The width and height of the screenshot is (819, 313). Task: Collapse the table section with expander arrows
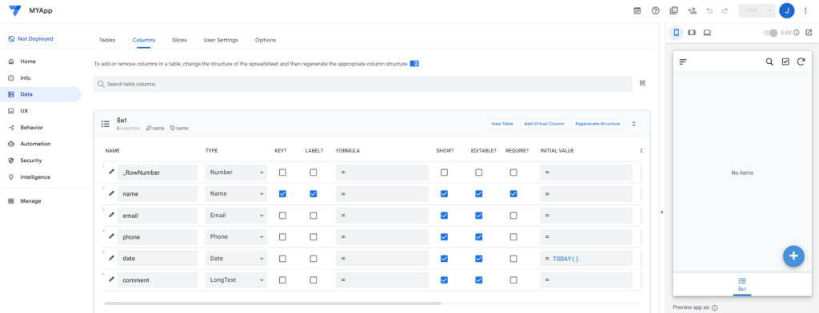coord(634,124)
